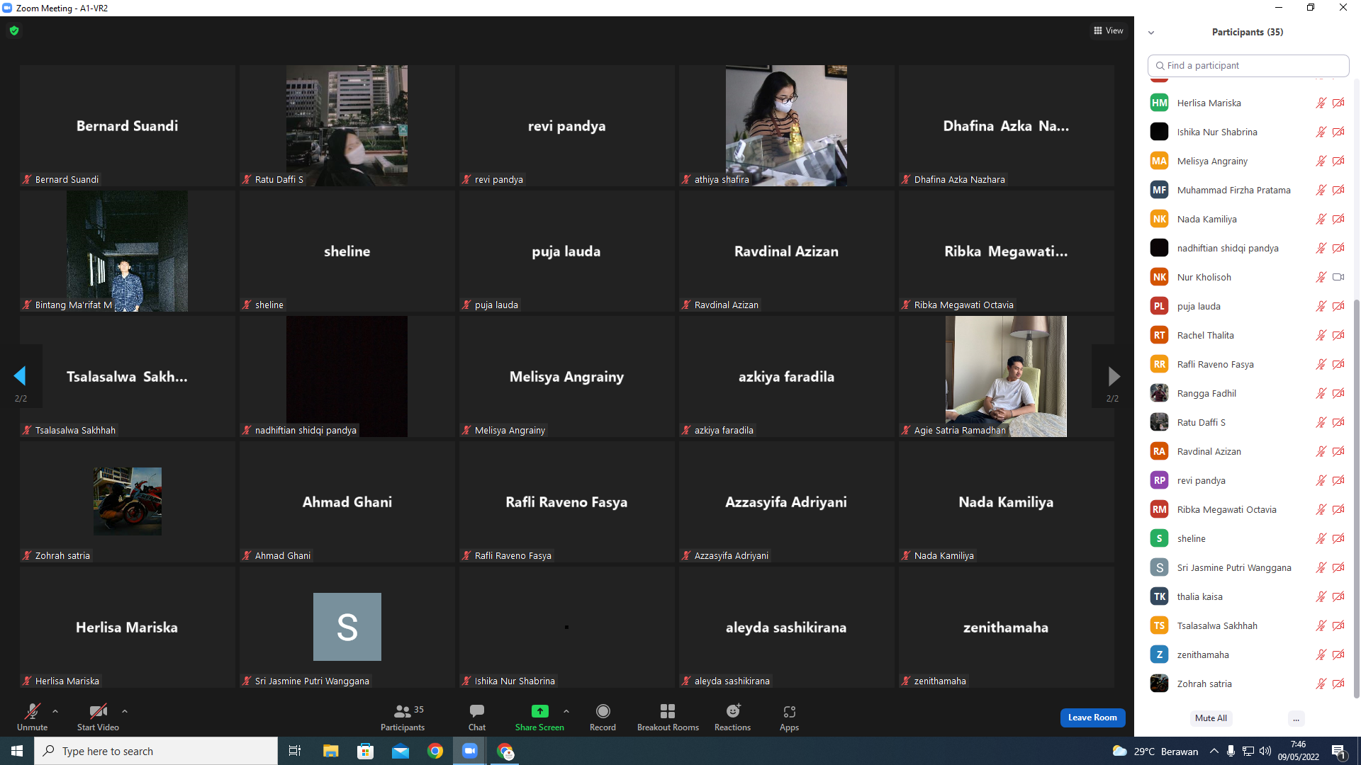Go to next gallery page arrow

click(x=1114, y=376)
